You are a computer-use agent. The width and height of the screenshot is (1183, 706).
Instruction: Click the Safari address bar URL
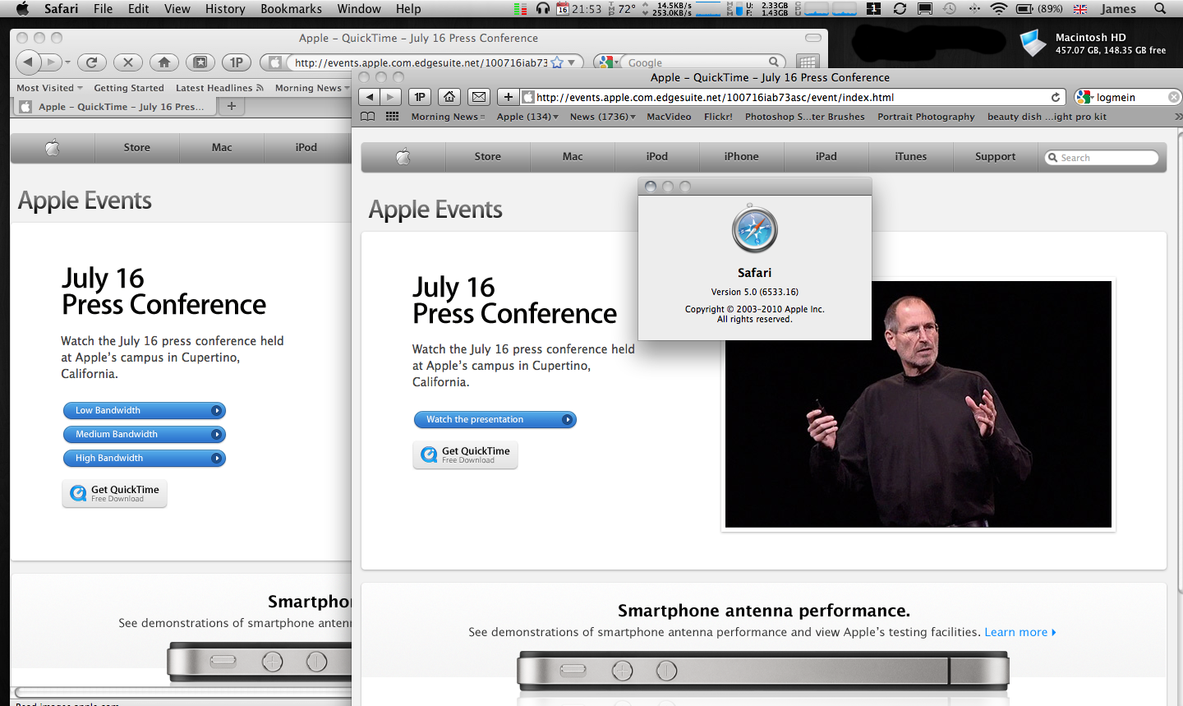click(x=715, y=97)
